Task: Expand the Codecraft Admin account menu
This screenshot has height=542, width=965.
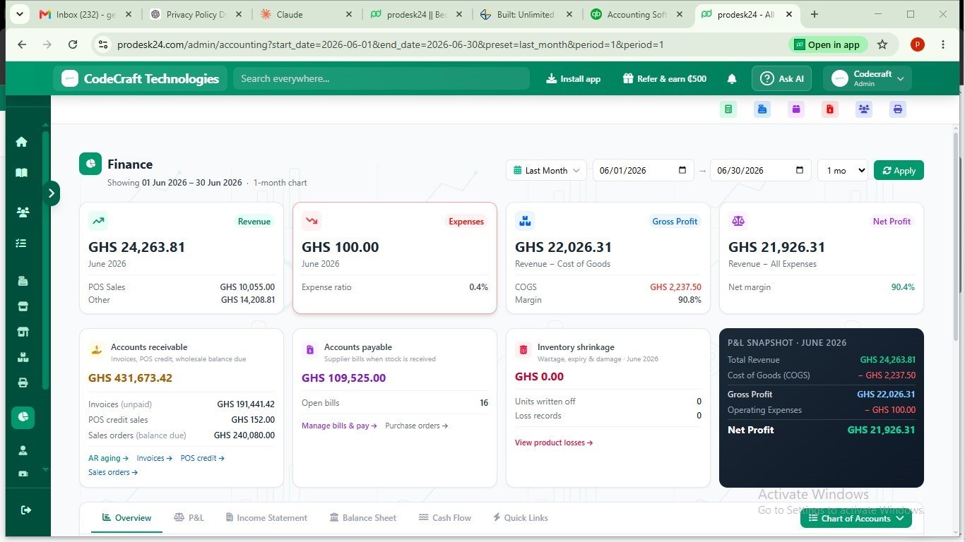Action: pos(868,78)
